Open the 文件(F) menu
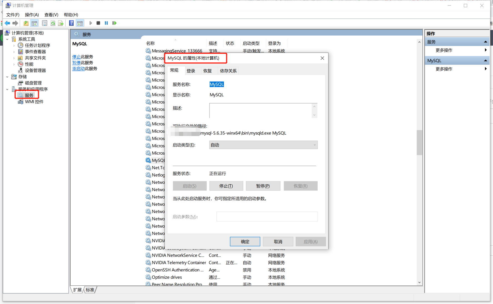 [x=13, y=15]
